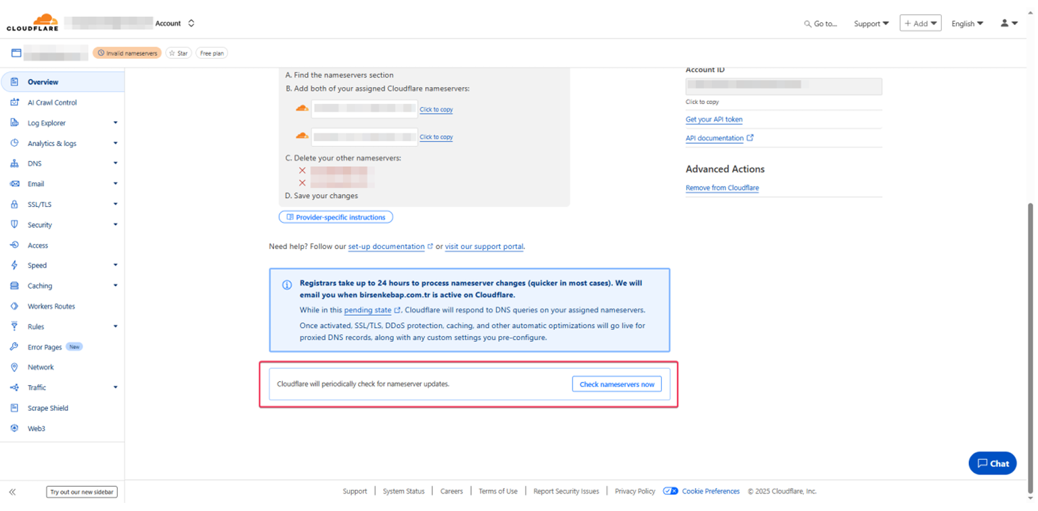1038x511 pixels.
Task: Open the Account switcher
Action: click(175, 23)
